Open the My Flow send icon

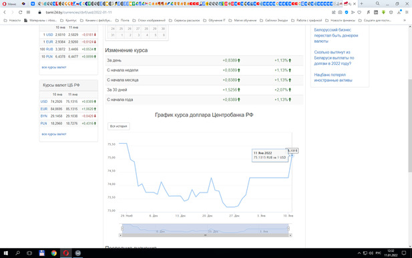353,12
